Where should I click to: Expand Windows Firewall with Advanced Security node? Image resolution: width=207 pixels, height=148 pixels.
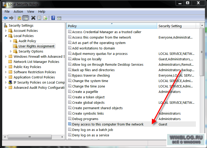6,56
